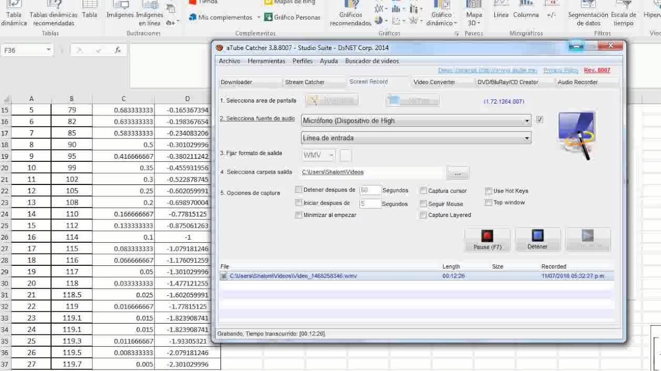Open the Buscador de videos menu
Screen dimensions: 661x371
(372, 61)
